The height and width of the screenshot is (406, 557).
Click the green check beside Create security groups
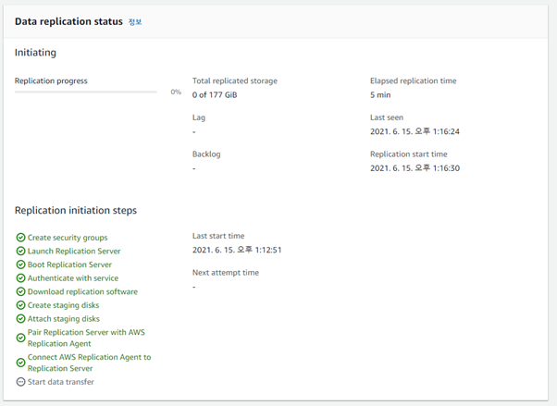click(x=21, y=238)
